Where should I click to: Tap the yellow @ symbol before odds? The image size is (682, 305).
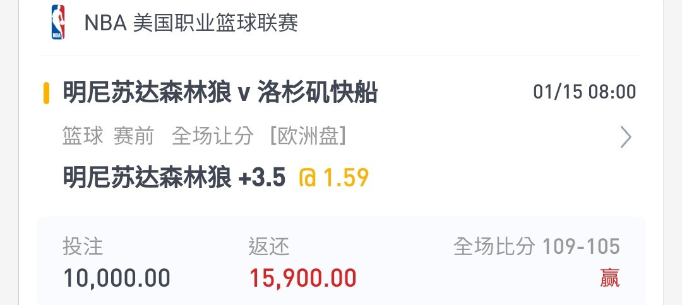tap(307, 177)
